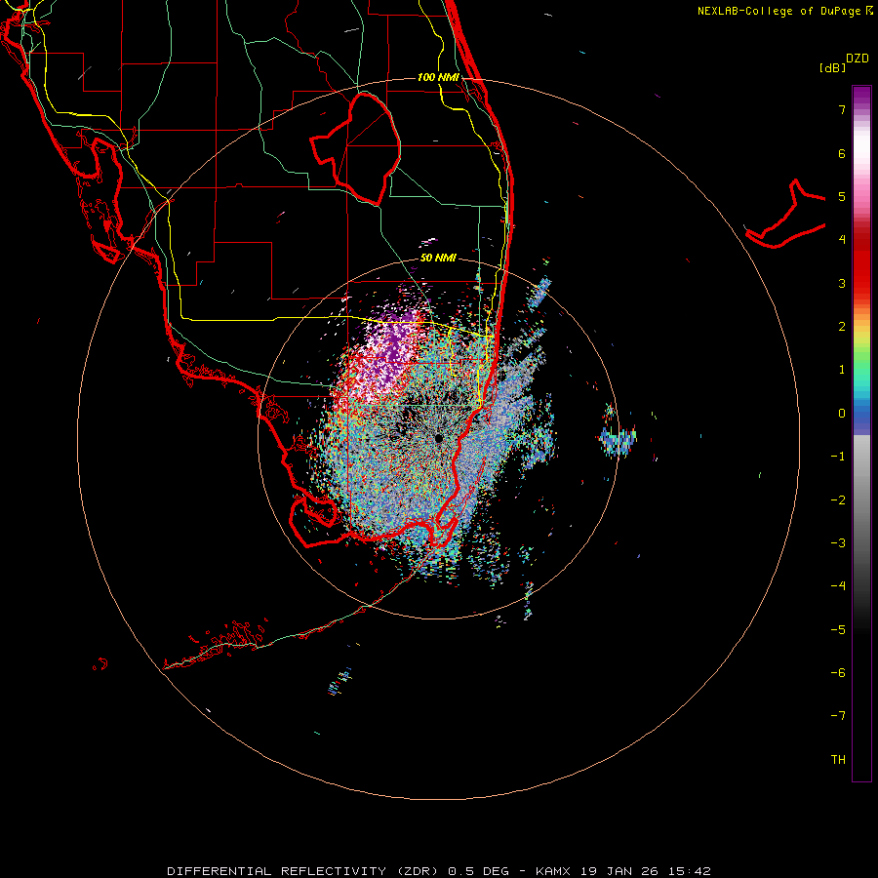Click the 100 NMI range ring label
The width and height of the screenshot is (878, 878).
(438, 77)
